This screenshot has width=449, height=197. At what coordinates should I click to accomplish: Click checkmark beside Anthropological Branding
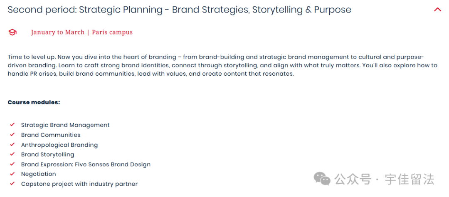click(x=12, y=145)
